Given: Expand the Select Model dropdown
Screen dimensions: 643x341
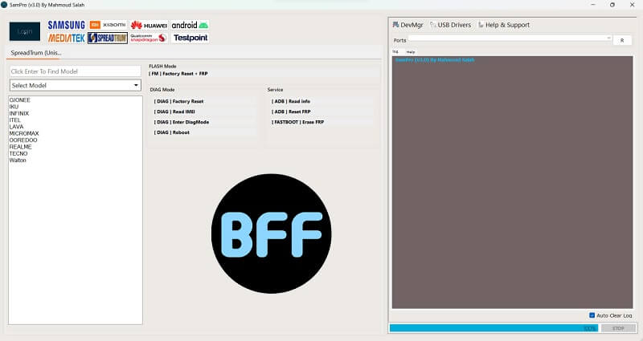Looking at the screenshot, I should coord(76,85).
